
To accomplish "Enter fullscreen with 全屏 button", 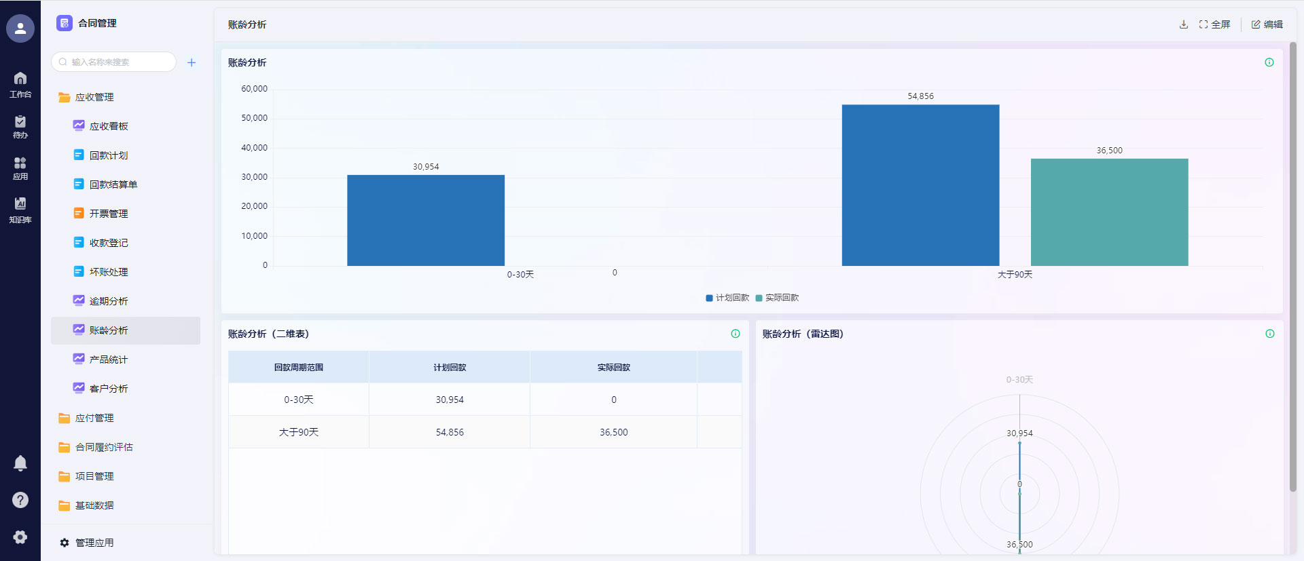I will [1214, 24].
